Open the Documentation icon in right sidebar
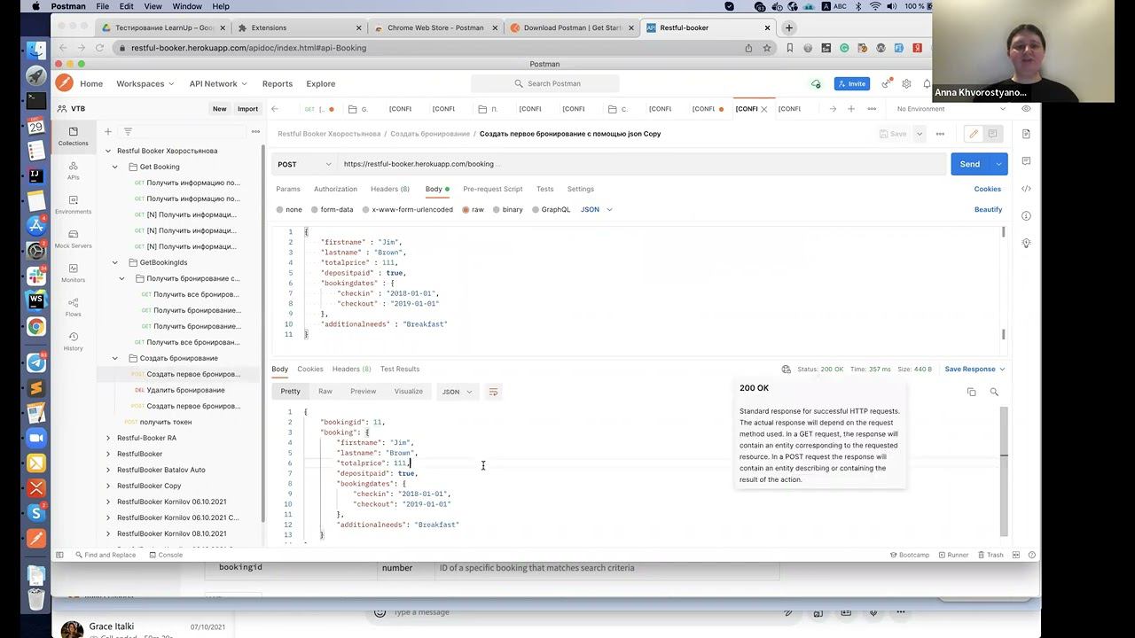The image size is (1135, 638). pos(1026,134)
